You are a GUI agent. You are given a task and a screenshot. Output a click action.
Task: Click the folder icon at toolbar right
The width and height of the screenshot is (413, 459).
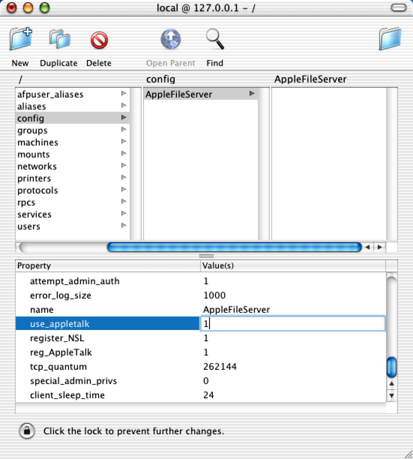(x=390, y=39)
